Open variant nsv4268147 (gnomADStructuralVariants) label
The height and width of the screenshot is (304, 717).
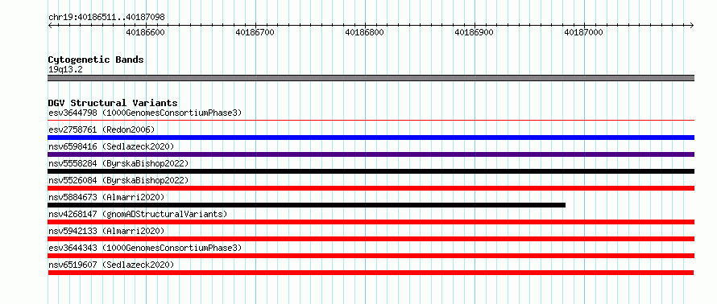click(x=138, y=214)
